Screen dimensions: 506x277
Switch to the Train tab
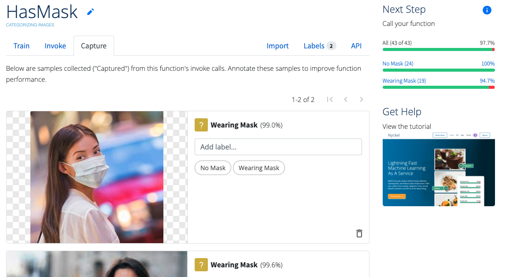tap(21, 46)
